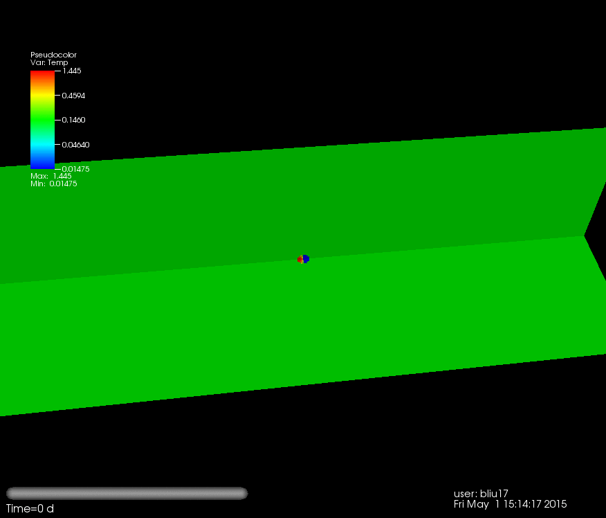The image size is (606, 518).
Task: Click the 'Max: 1.445' text
Action: tap(51, 176)
